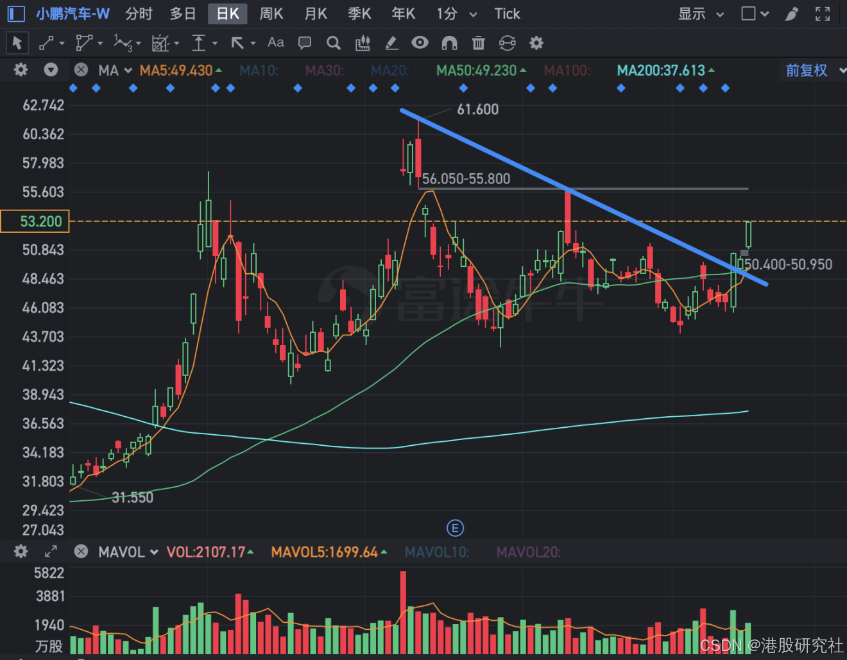Add a comment bubble note
The image size is (847, 660).
(305, 43)
